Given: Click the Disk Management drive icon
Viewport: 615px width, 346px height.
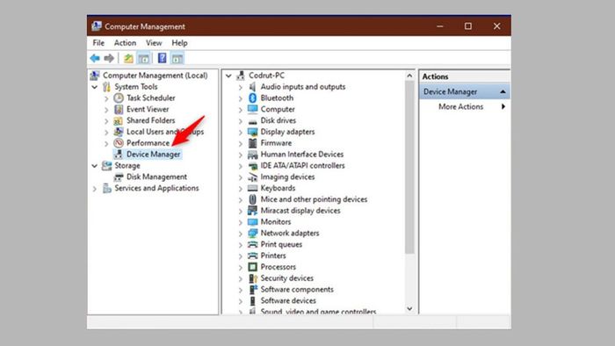Looking at the screenshot, I should click(x=119, y=177).
